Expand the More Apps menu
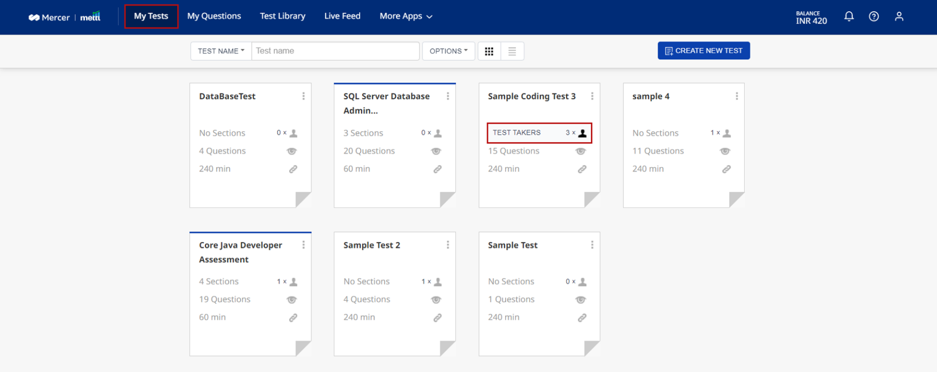Image resolution: width=937 pixels, height=372 pixels. pyautogui.click(x=406, y=16)
